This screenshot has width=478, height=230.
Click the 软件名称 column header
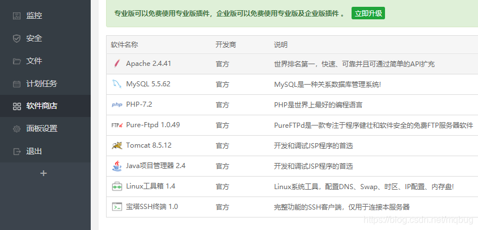tap(124, 45)
